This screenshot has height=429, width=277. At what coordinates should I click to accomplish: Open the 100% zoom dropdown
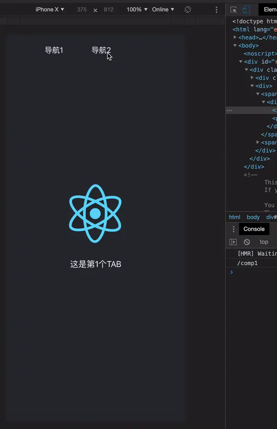[137, 10]
